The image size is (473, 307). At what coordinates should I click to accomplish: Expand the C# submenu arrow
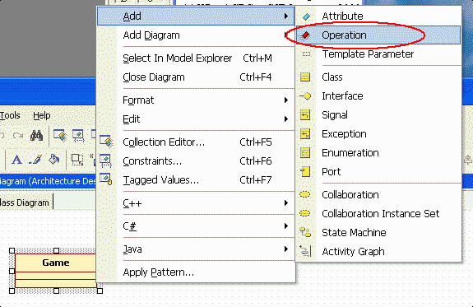(x=286, y=226)
